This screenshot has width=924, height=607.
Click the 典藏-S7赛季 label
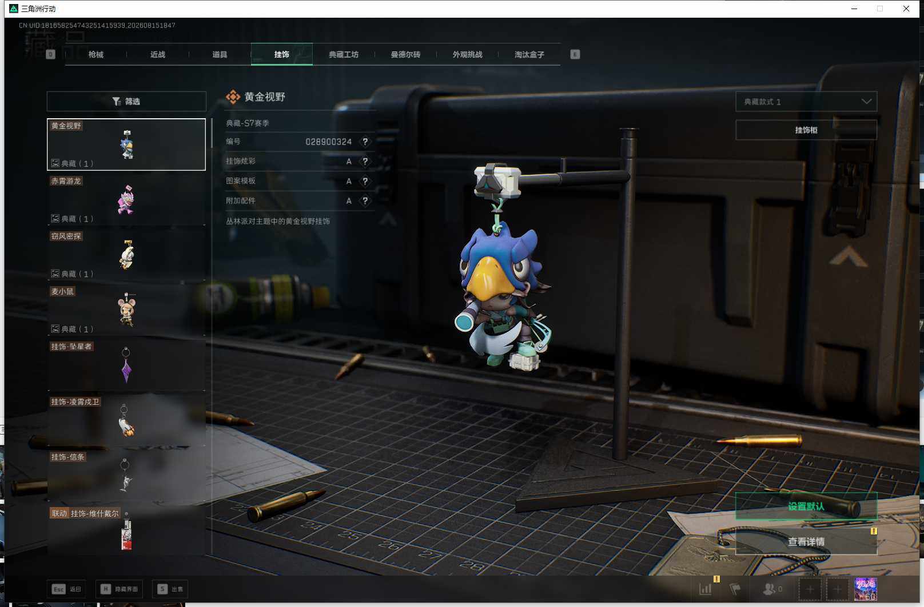(248, 123)
